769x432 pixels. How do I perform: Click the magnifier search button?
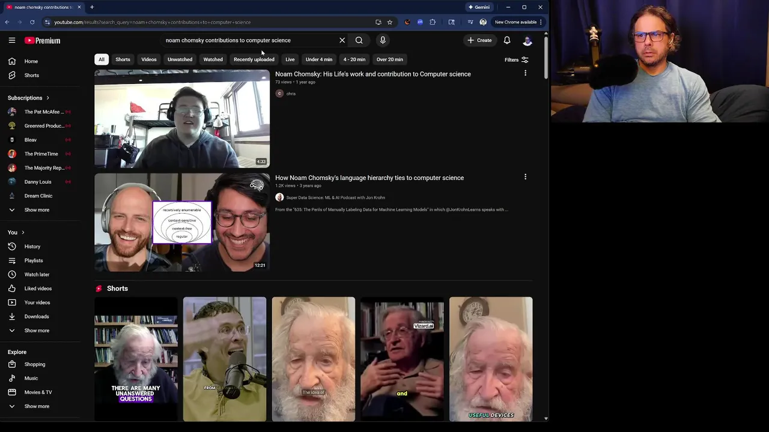pos(359,40)
